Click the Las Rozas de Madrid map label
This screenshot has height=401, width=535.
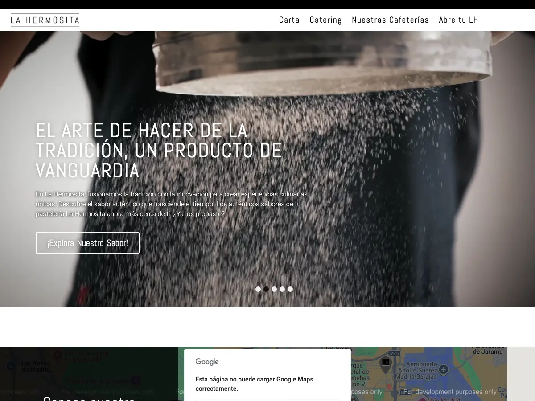(36, 366)
